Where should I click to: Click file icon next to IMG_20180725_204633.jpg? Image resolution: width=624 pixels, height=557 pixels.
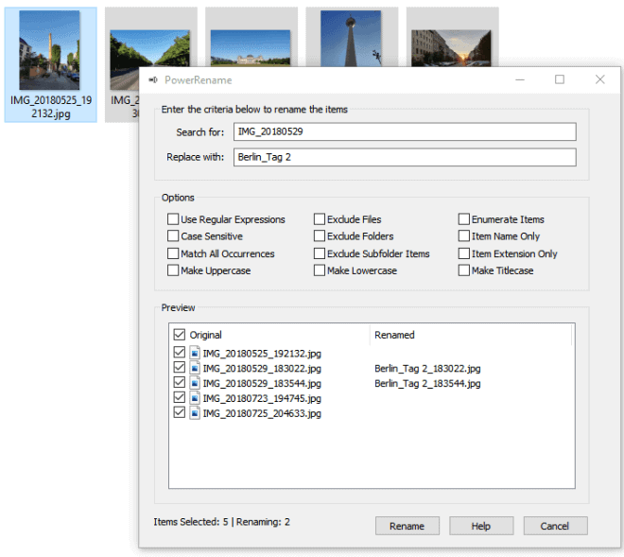click(195, 413)
